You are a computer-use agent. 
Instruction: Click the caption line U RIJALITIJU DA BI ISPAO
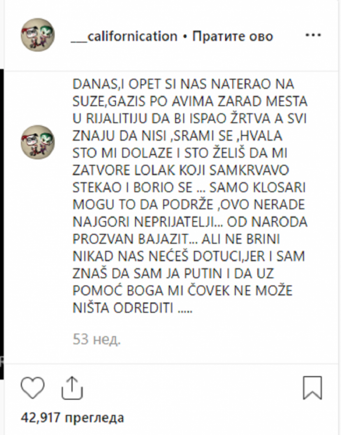pyautogui.click(x=189, y=119)
